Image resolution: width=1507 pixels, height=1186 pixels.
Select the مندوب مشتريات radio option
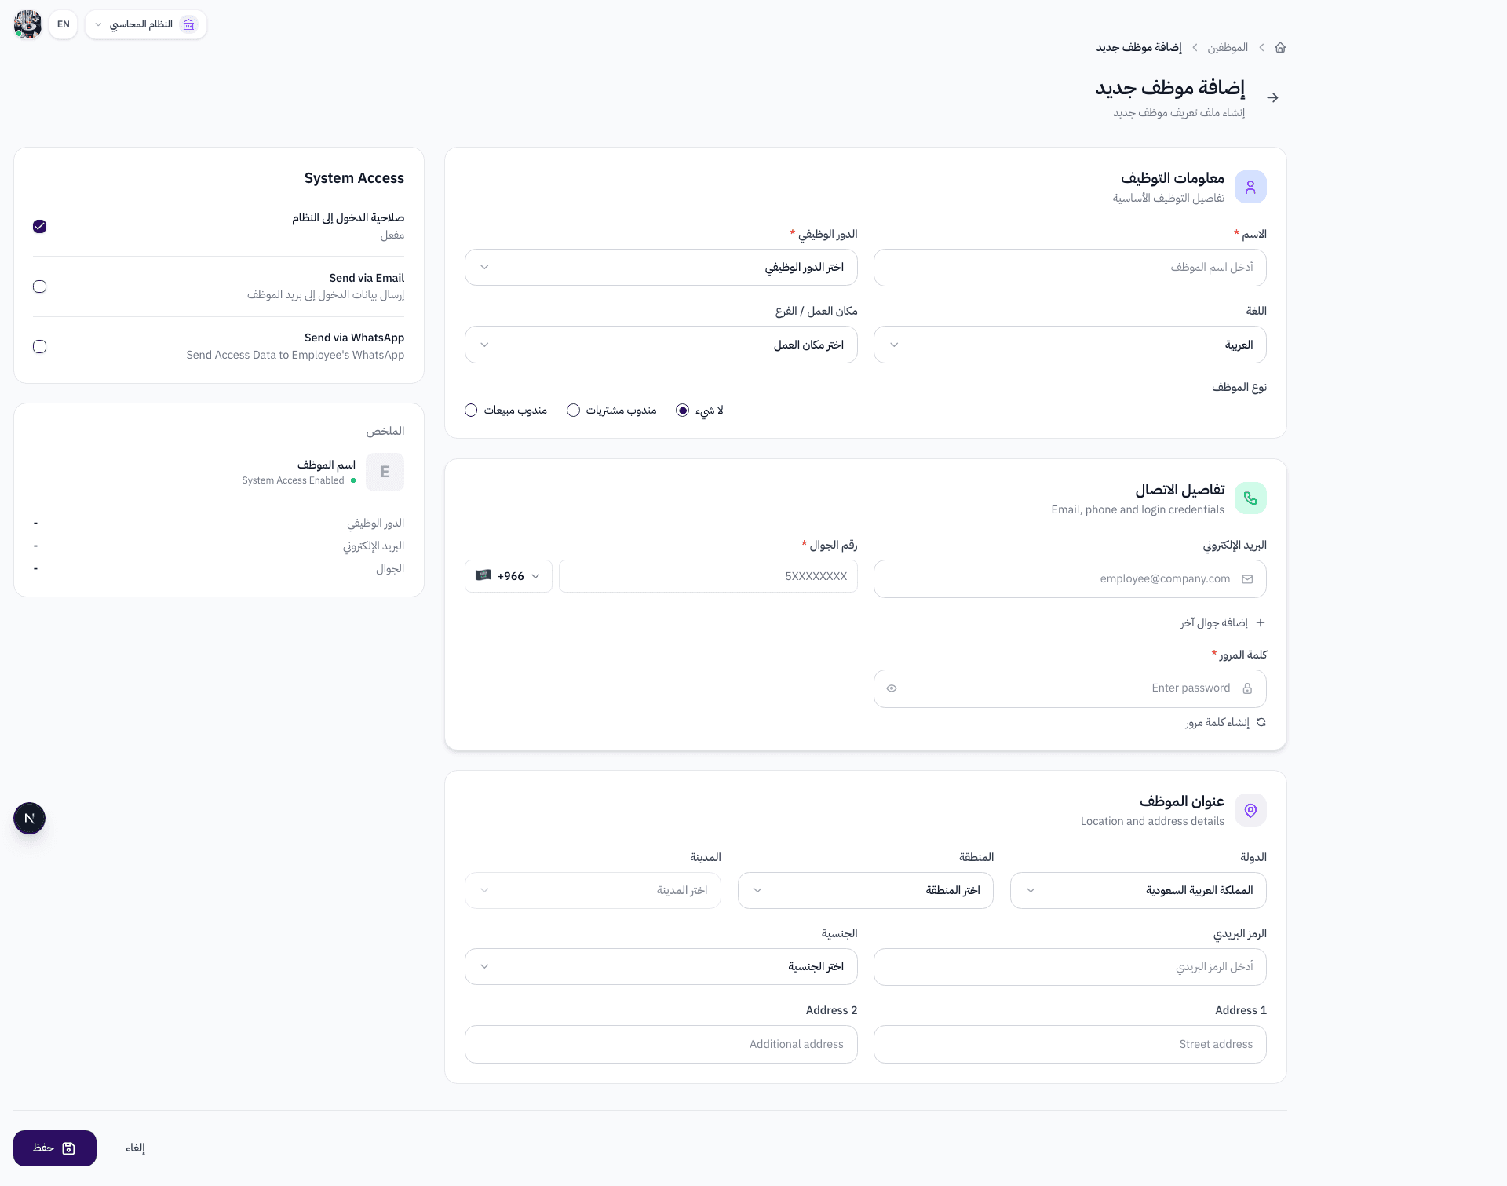(573, 411)
